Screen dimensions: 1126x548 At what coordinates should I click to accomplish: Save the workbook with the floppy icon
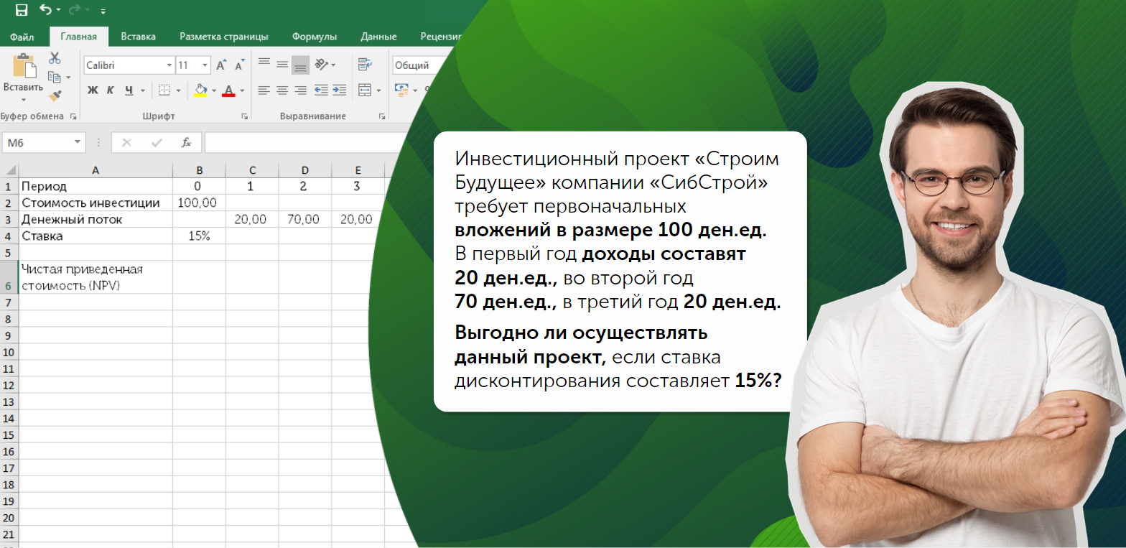tap(22, 10)
